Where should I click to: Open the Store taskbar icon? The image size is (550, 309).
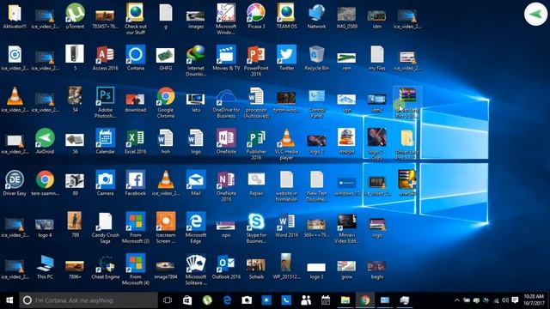[187, 300]
